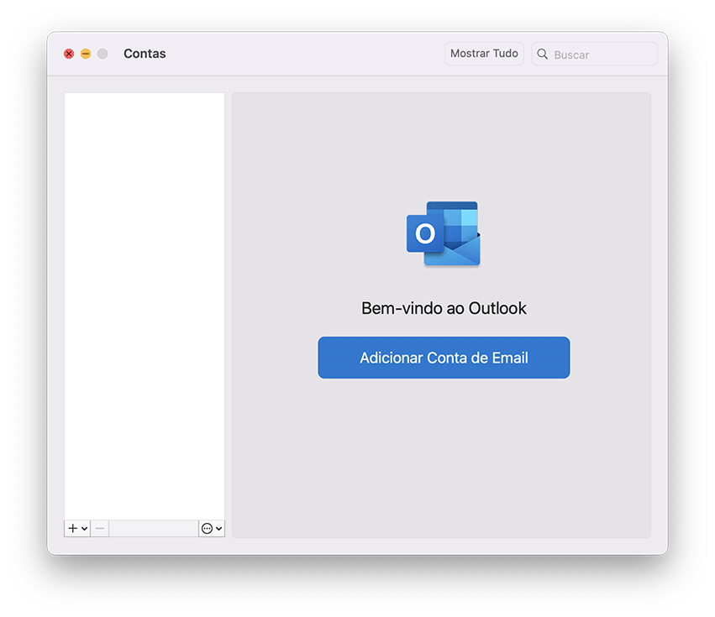This screenshot has width=715, height=617.
Task: Open the dropdown arrow beside the plus
Action: (84, 529)
